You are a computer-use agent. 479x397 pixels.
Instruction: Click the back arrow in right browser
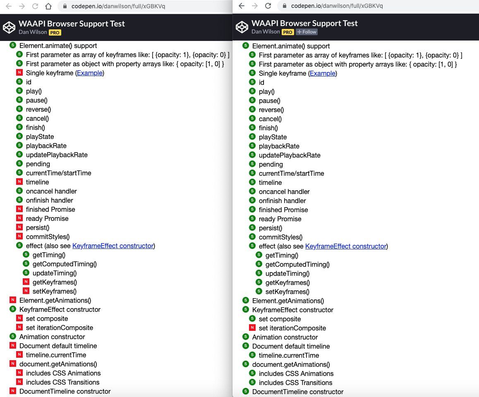[242, 6]
